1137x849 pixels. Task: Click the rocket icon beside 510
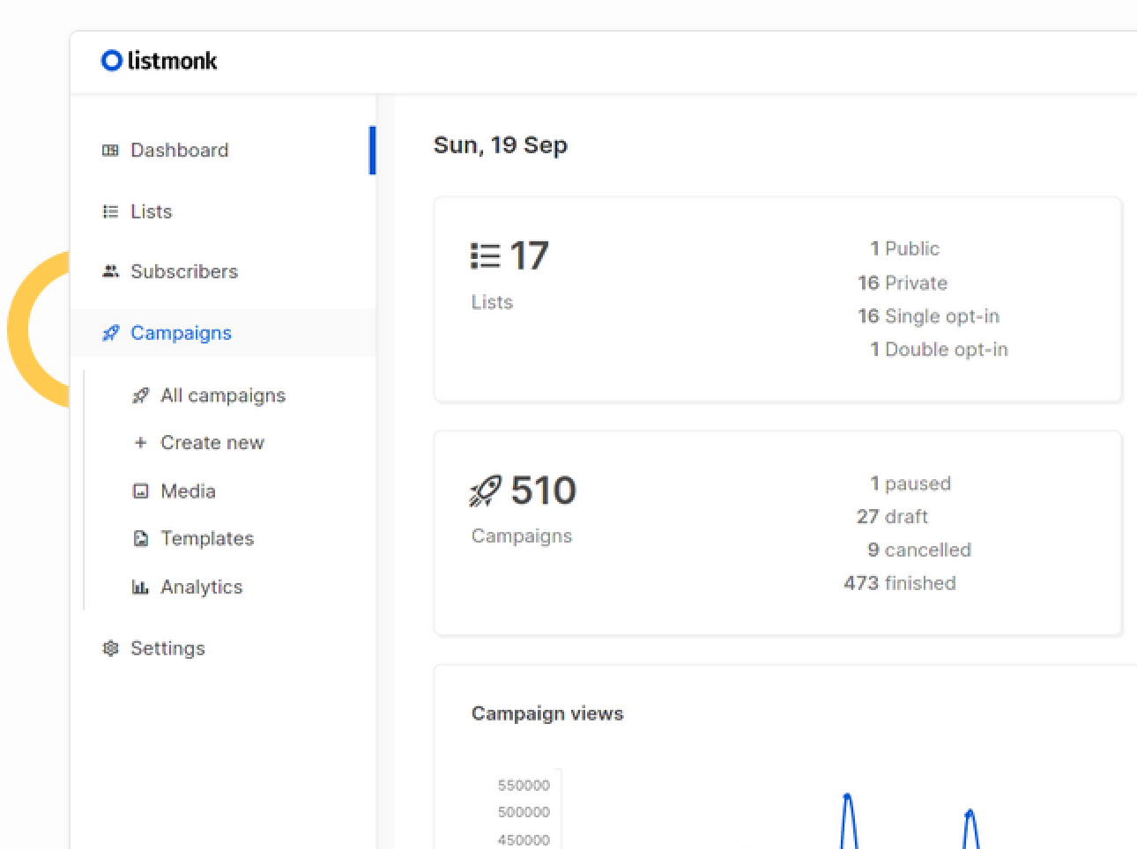pos(486,491)
